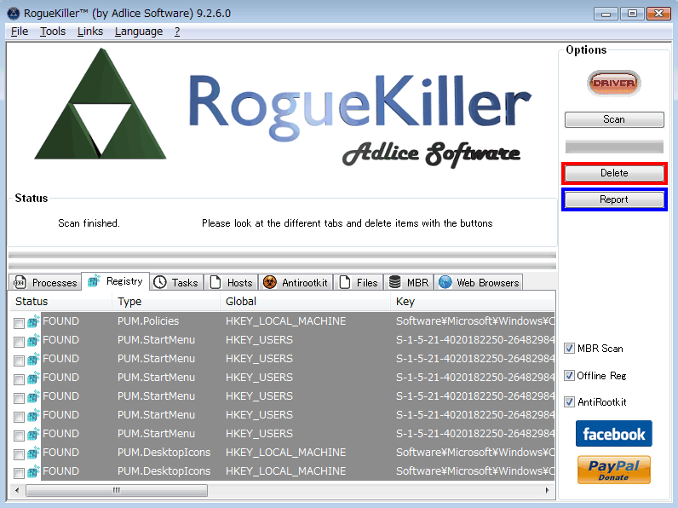Switch to the Tasks tab

click(177, 282)
